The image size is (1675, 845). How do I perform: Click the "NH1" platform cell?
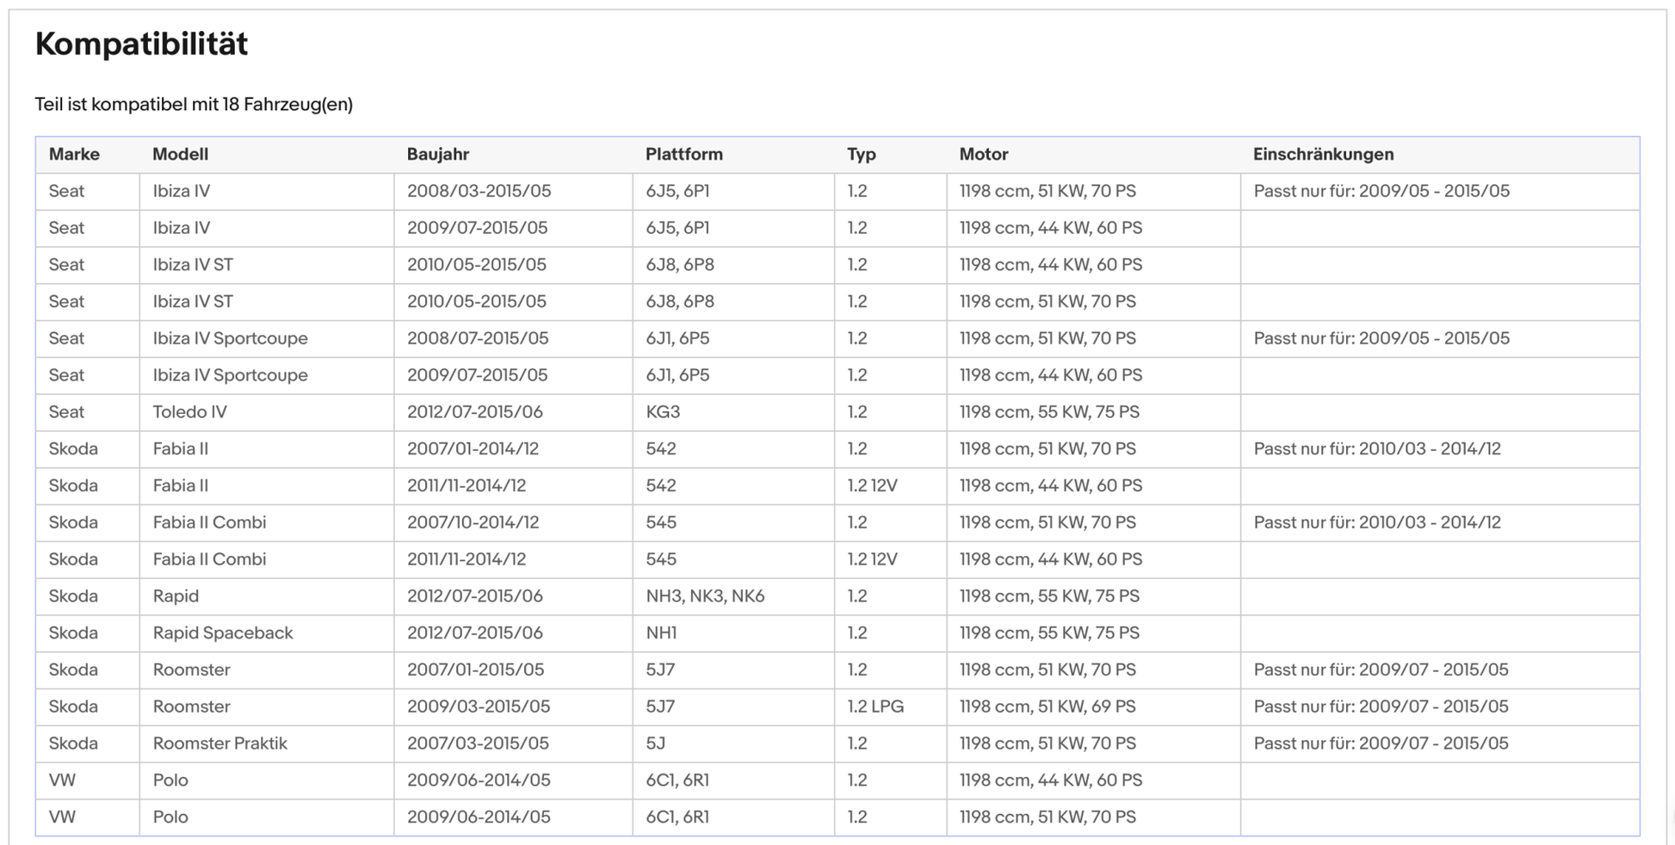tap(661, 633)
